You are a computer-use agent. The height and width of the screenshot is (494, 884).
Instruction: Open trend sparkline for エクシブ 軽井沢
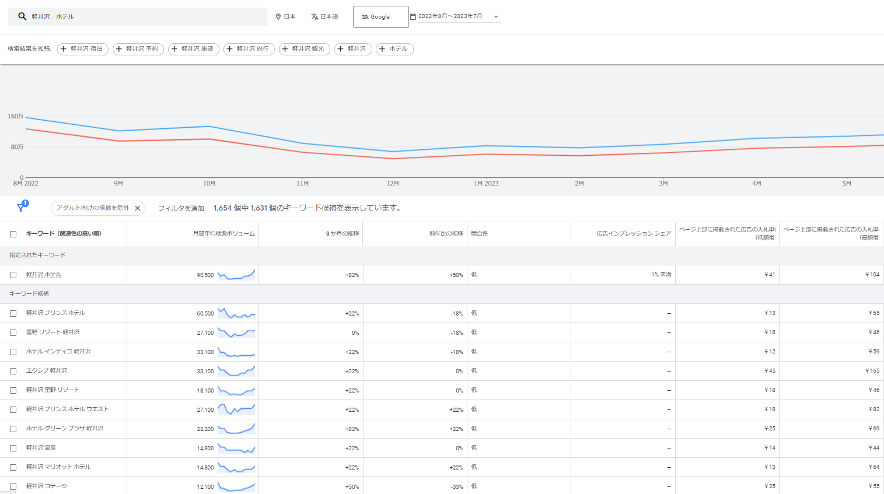point(236,371)
